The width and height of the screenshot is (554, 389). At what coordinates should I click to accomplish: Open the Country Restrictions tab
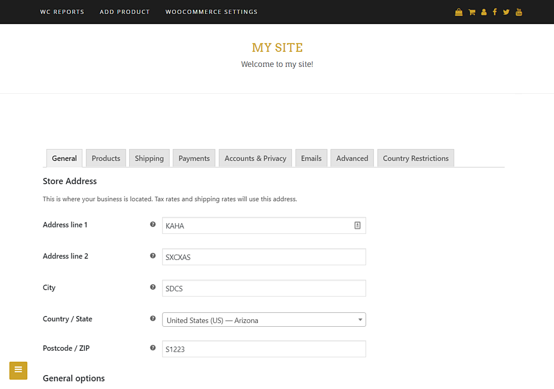tap(415, 158)
